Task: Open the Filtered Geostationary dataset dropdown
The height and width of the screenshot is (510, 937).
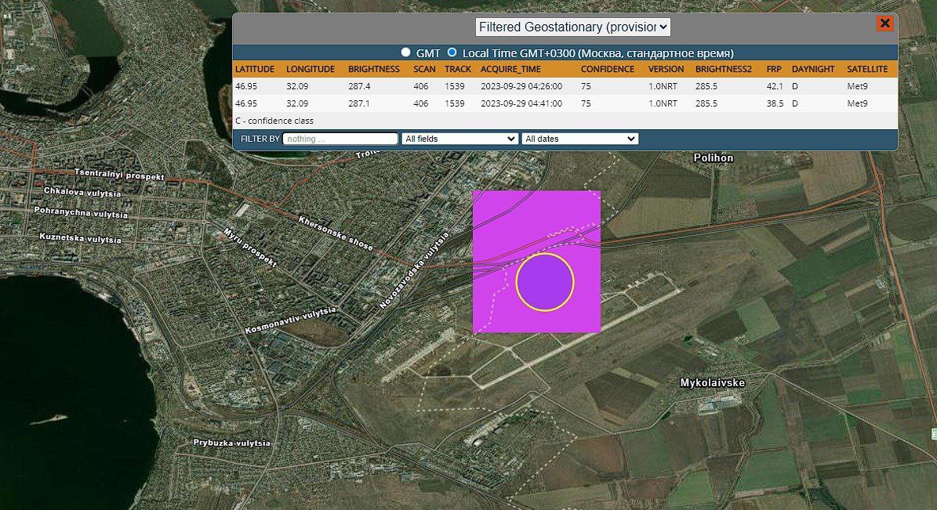Action: click(572, 27)
